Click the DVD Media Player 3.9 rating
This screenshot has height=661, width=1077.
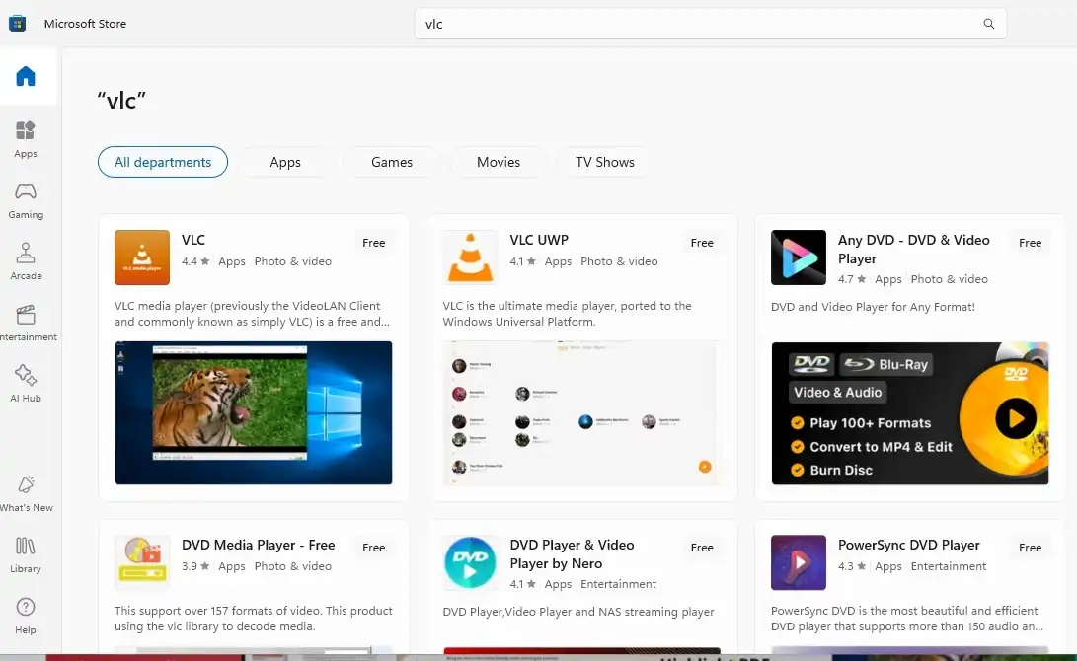(x=195, y=566)
